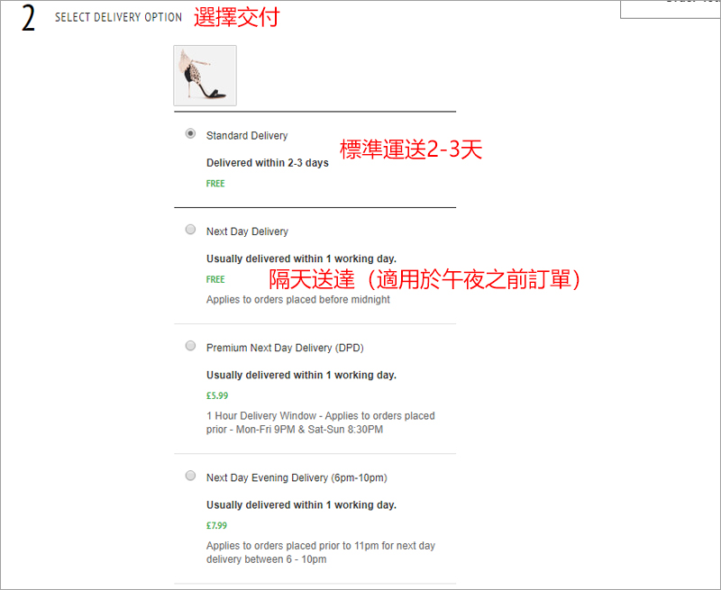This screenshot has height=590, width=721.
Task: Click the £5.99 price text
Action: pos(217,395)
